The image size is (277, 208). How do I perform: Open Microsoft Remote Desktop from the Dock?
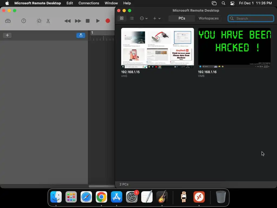click(x=199, y=197)
